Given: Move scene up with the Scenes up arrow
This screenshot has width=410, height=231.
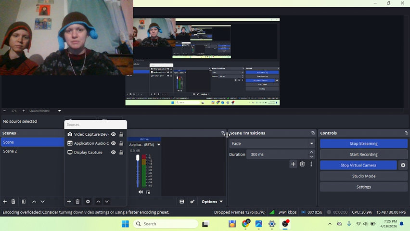Looking at the screenshot, I should pyautogui.click(x=34, y=202).
